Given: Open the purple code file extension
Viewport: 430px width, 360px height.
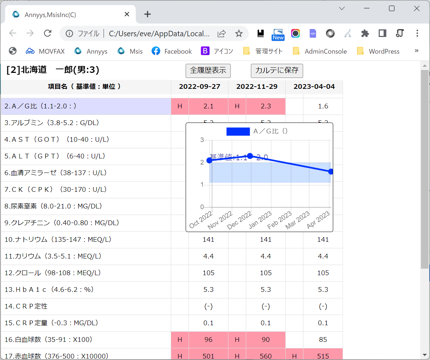Looking at the screenshot, I should 313,33.
